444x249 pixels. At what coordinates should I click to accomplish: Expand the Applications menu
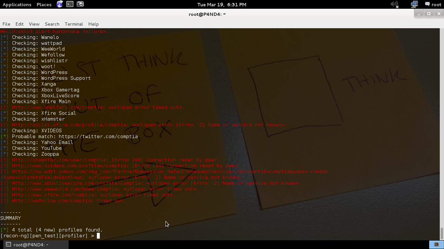click(x=17, y=5)
